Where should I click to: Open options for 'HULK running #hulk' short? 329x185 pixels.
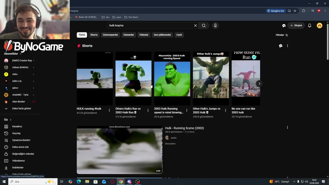[x=109, y=110]
